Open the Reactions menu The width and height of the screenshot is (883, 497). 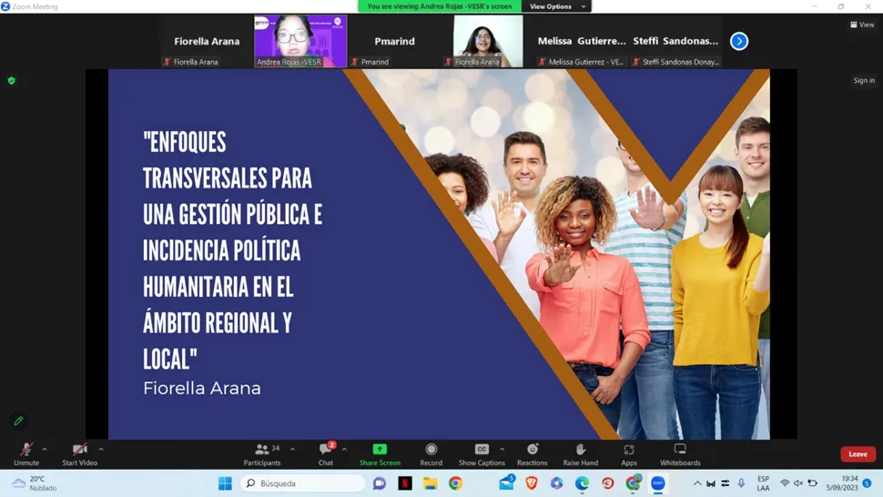533,452
